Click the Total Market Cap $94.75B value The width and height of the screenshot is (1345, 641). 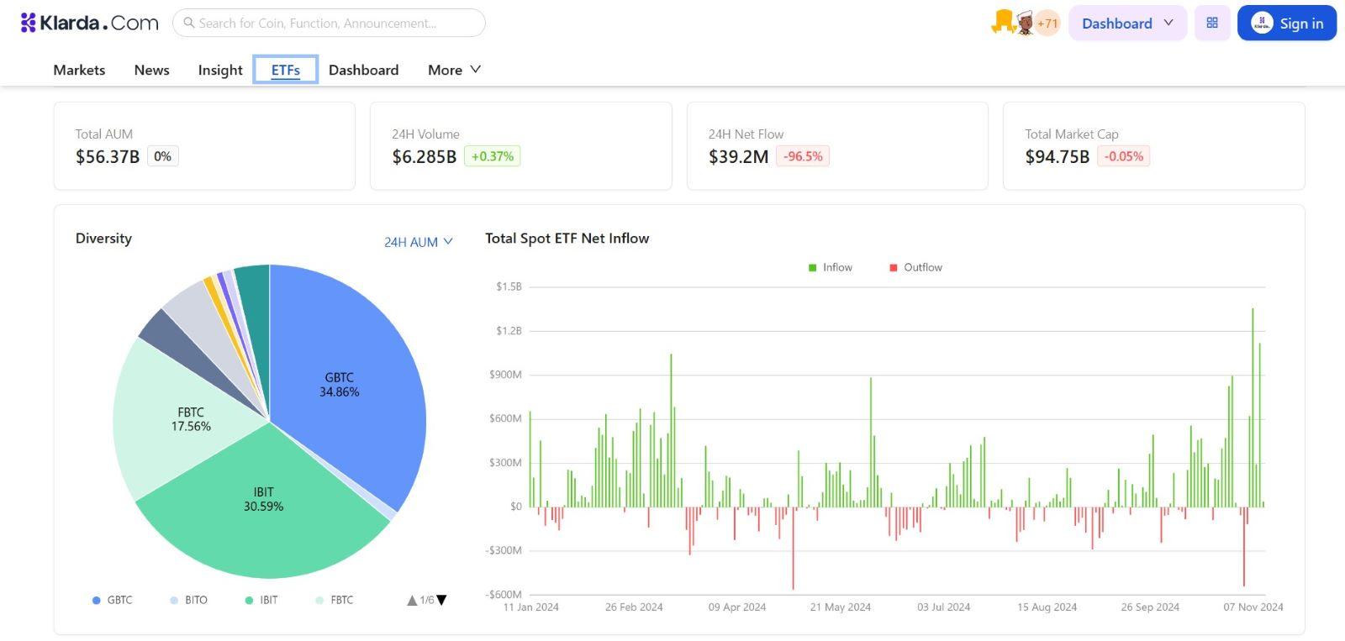[1058, 156]
